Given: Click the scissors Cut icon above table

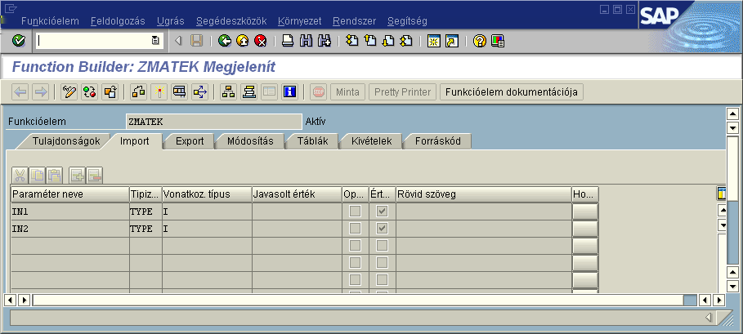Looking at the screenshot, I should [20, 176].
